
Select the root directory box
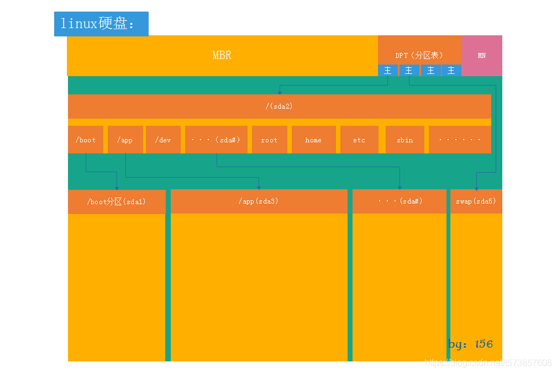point(270,140)
